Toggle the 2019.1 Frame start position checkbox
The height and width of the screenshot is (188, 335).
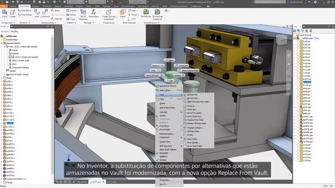tap(10, 57)
